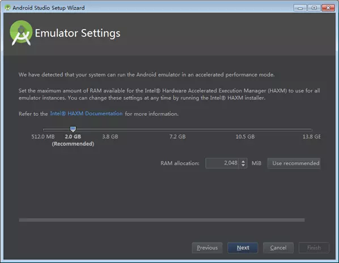Decrease RAM allocation with down arrow
Screen dimensions: 339x263
[243, 165]
